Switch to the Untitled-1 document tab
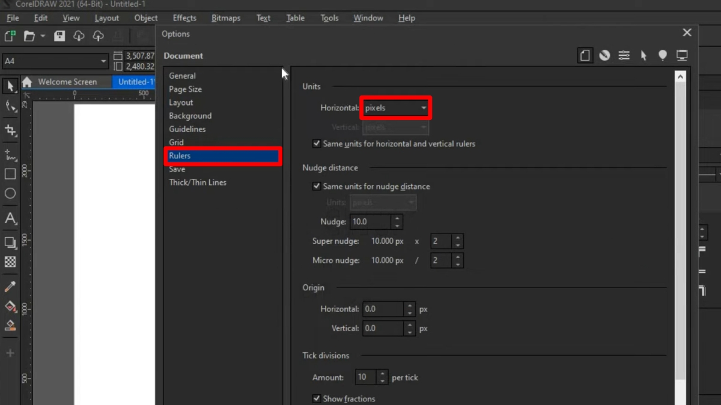The image size is (721, 405). 135,82
